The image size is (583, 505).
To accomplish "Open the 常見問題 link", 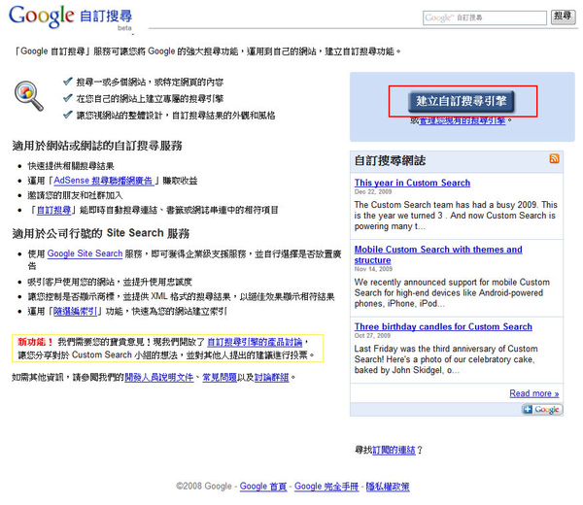I will click(x=220, y=378).
